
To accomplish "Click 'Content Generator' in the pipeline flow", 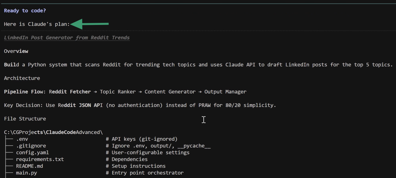I will (170, 92).
